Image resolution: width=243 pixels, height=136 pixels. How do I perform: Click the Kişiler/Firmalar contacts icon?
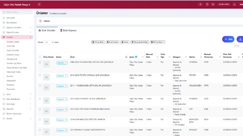(4, 32)
